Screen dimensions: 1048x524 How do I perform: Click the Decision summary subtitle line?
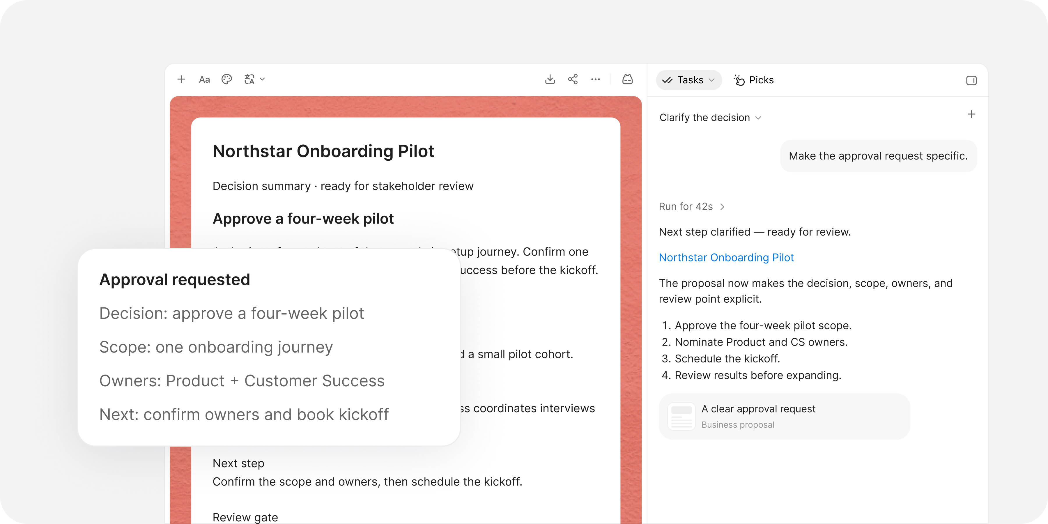(343, 186)
